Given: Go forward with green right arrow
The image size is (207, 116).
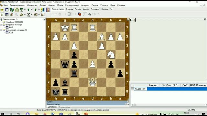Looking at the screenshot, I should coord(36,10).
